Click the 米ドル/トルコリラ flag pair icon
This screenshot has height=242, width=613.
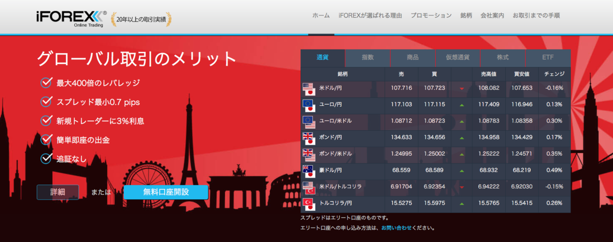tap(308, 187)
